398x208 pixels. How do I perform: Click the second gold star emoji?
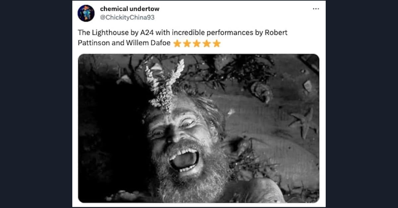pyautogui.click(x=187, y=44)
